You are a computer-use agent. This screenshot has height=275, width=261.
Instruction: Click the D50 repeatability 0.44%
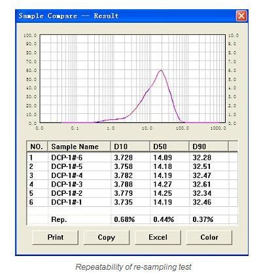pos(164,219)
